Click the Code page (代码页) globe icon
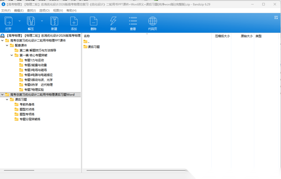Image resolution: width=281 pixels, height=179 pixels. tap(152, 21)
